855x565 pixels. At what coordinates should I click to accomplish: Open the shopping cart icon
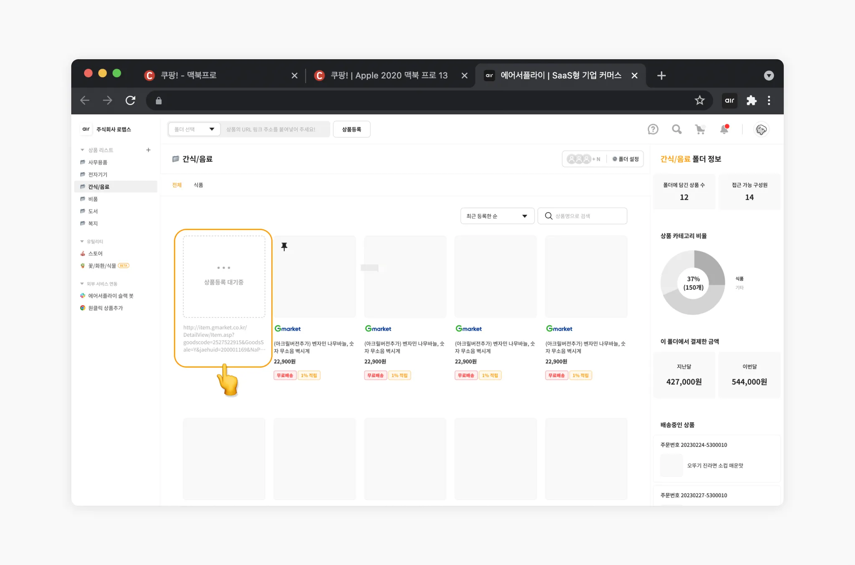(x=700, y=129)
